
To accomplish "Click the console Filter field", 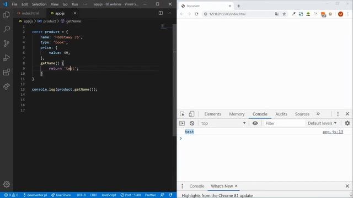I will tap(284, 123).
